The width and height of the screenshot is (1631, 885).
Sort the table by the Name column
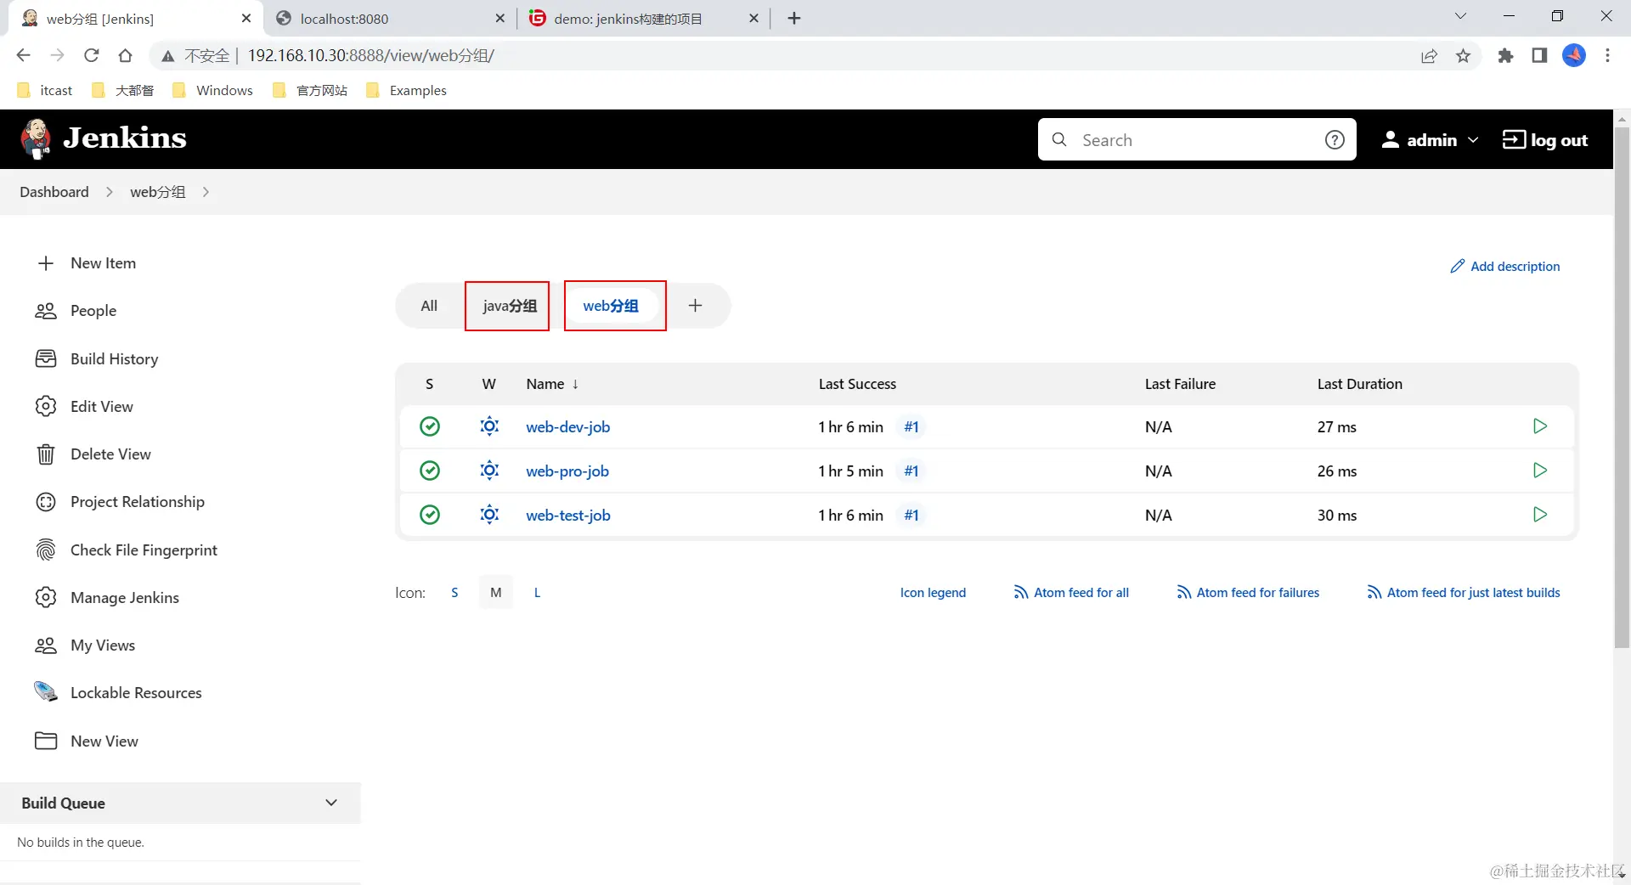point(551,384)
